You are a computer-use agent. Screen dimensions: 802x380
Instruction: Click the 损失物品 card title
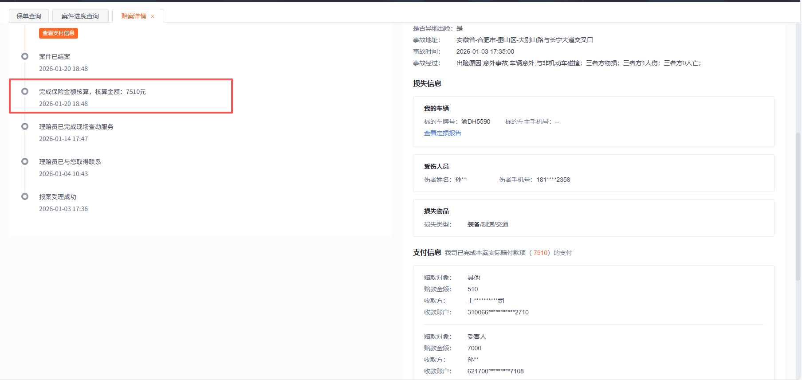click(x=436, y=211)
